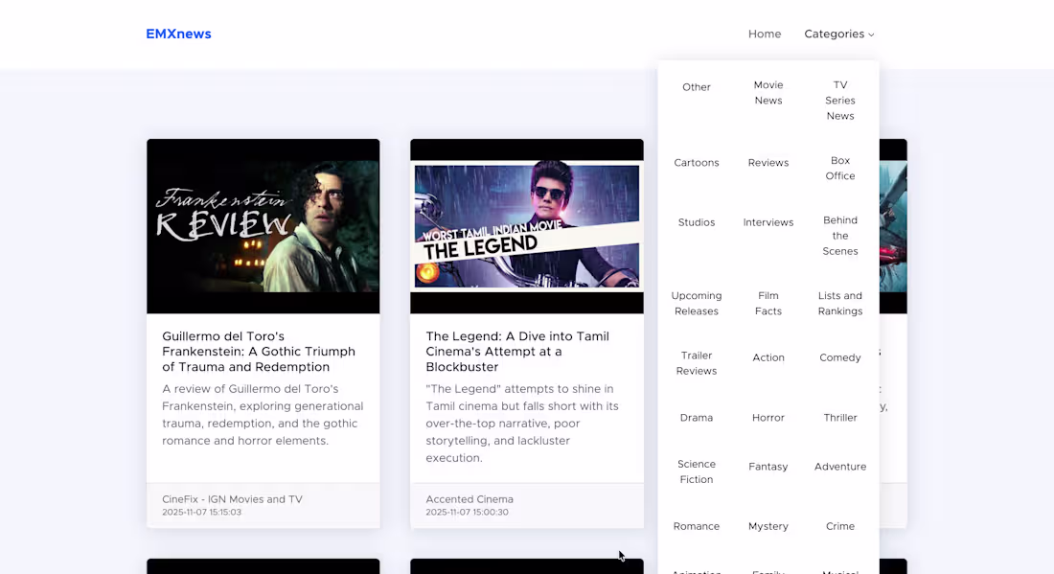Pick the Horror category
Viewport: 1054px width, 574px height.
768,418
